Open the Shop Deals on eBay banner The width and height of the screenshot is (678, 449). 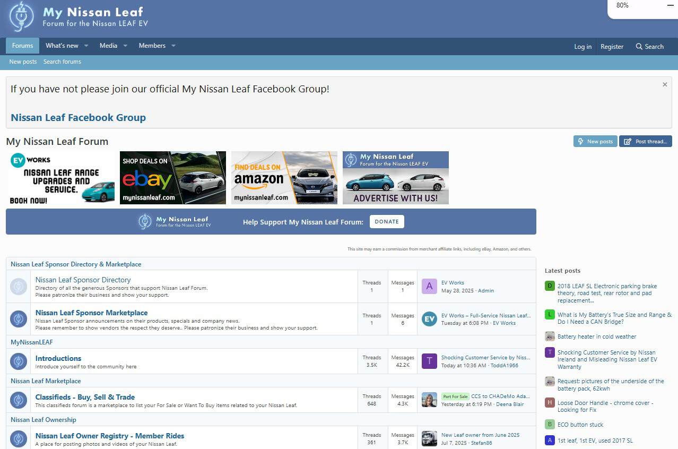tap(173, 178)
